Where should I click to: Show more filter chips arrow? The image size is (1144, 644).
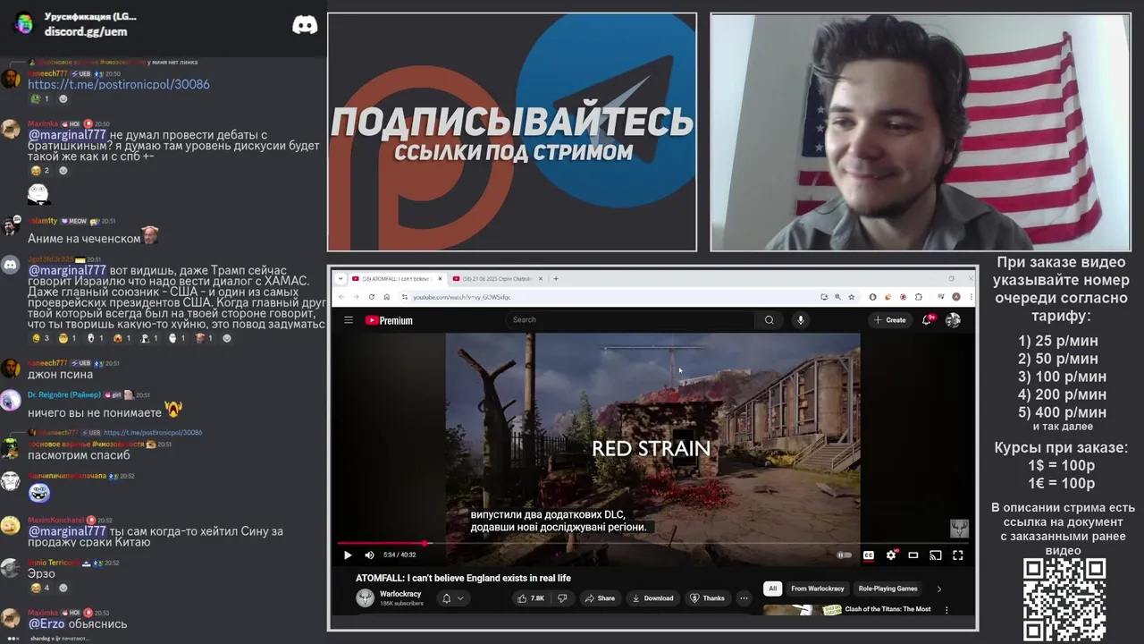click(x=938, y=589)
